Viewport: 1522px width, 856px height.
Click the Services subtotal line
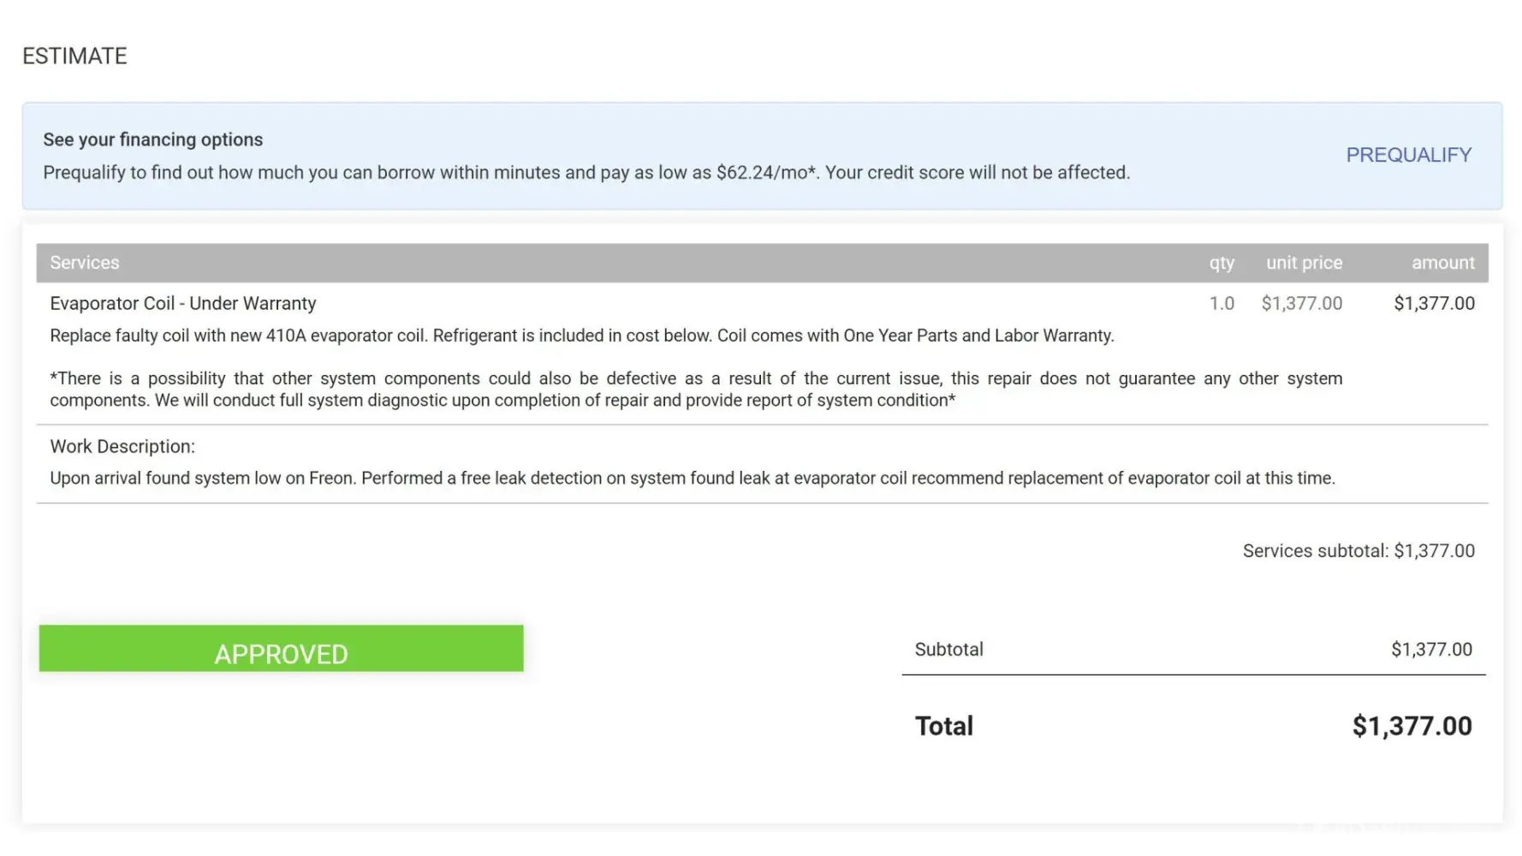[x=1358, y=551]
